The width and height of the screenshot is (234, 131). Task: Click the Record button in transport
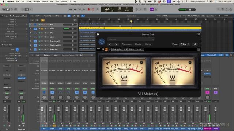tap(88, 9)
